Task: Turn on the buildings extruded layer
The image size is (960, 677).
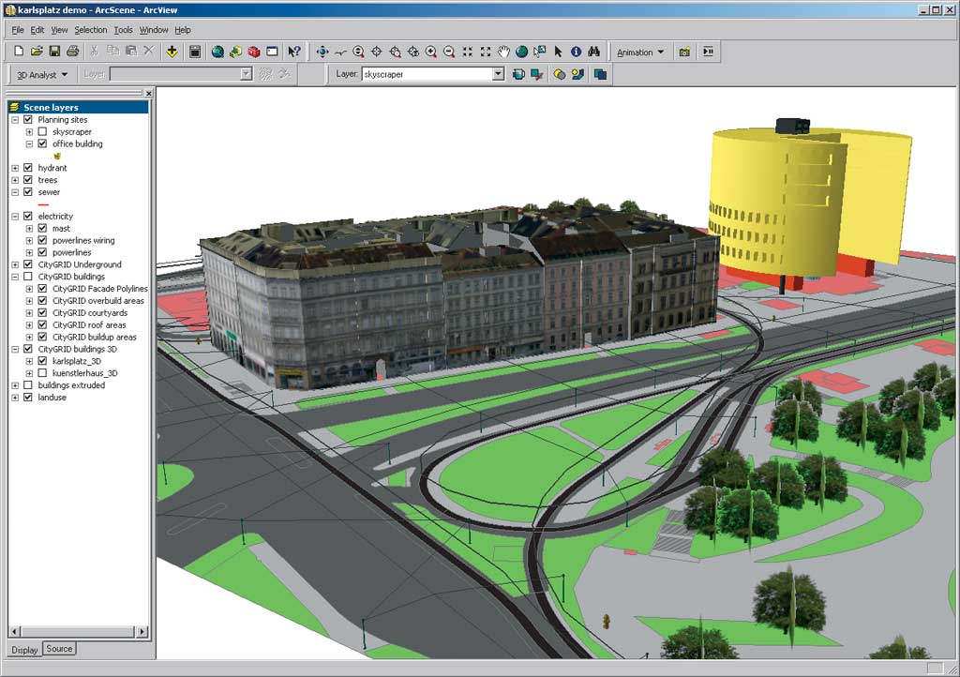Action: click(x=27, y=385)
